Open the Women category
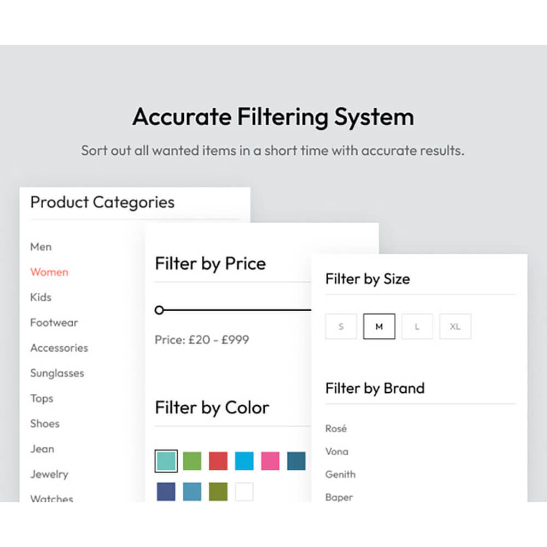 tap(49, 272)
